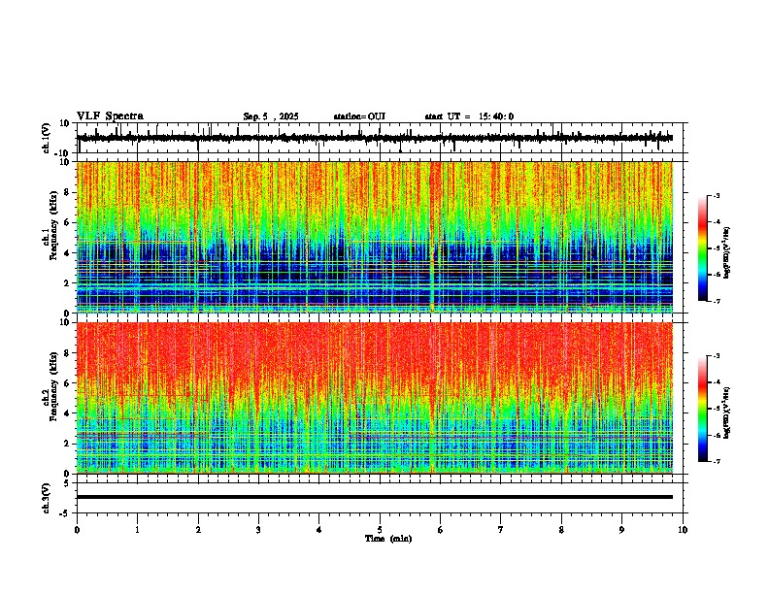Click the "6" kHz tick on ch.1 frequency axis

tap(68, 222)
